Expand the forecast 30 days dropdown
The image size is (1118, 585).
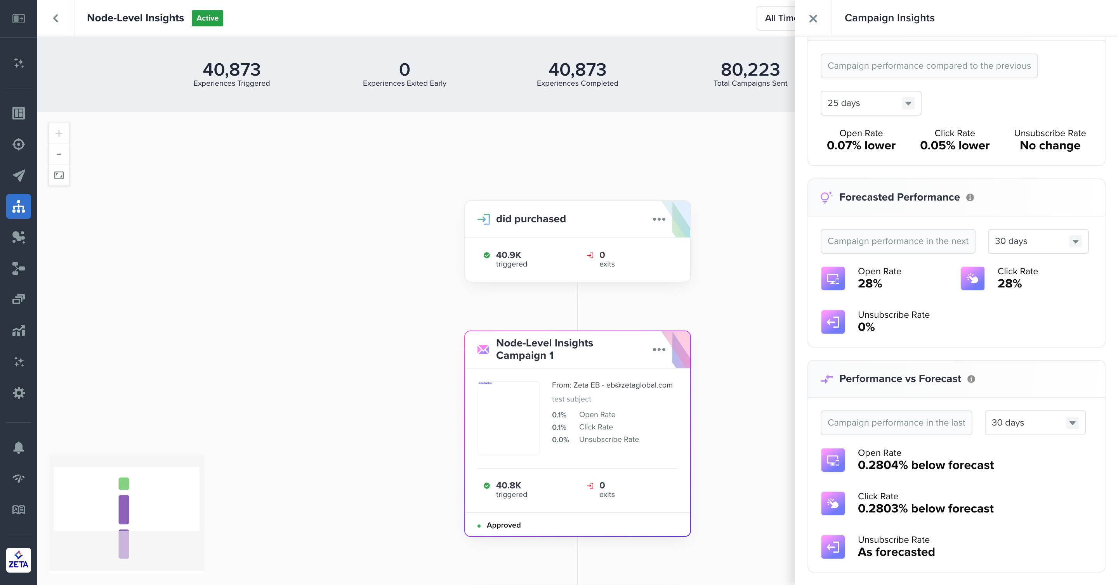[x=1038, y=241]
